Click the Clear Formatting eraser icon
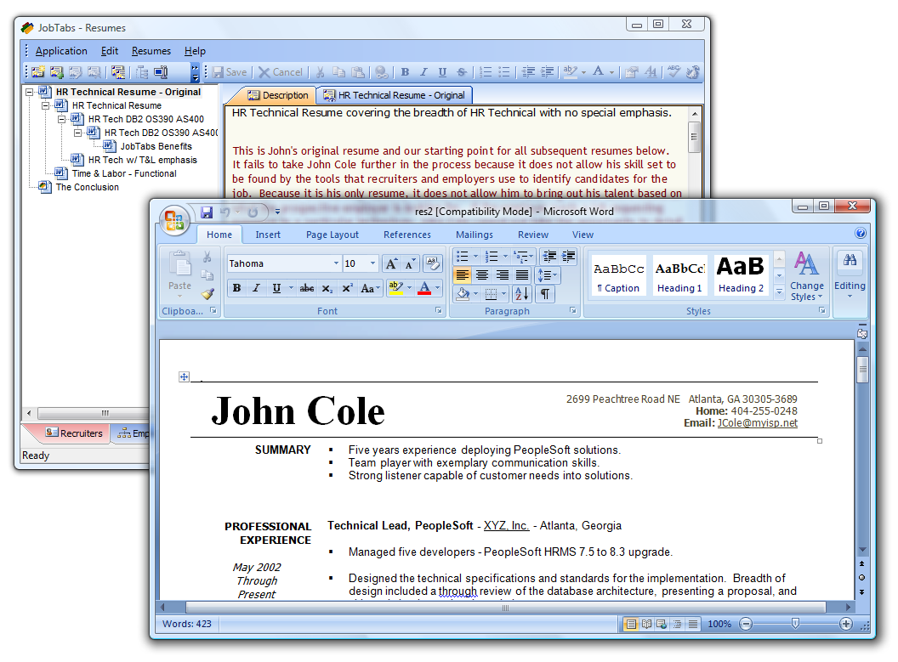 click(432, 263)
